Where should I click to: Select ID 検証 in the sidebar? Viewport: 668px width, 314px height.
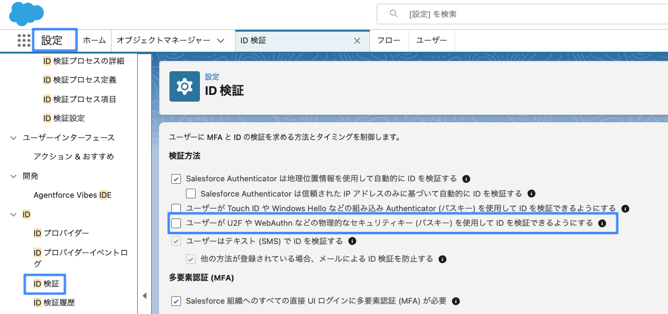[x=46, y=284]
